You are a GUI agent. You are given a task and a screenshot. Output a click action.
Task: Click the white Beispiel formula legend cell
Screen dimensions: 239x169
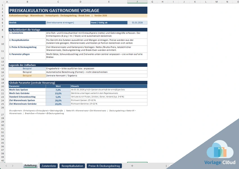coord(27,72)
